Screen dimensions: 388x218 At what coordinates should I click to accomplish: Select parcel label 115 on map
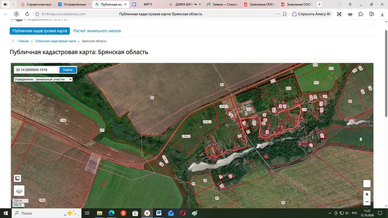pos(304,110)
